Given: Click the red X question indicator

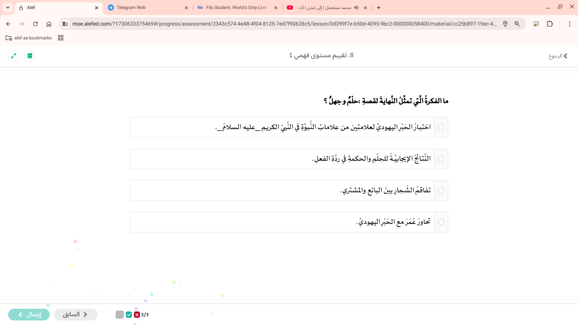Looking at the screenshot, I should pyautogui.click(x=137, y=315).
